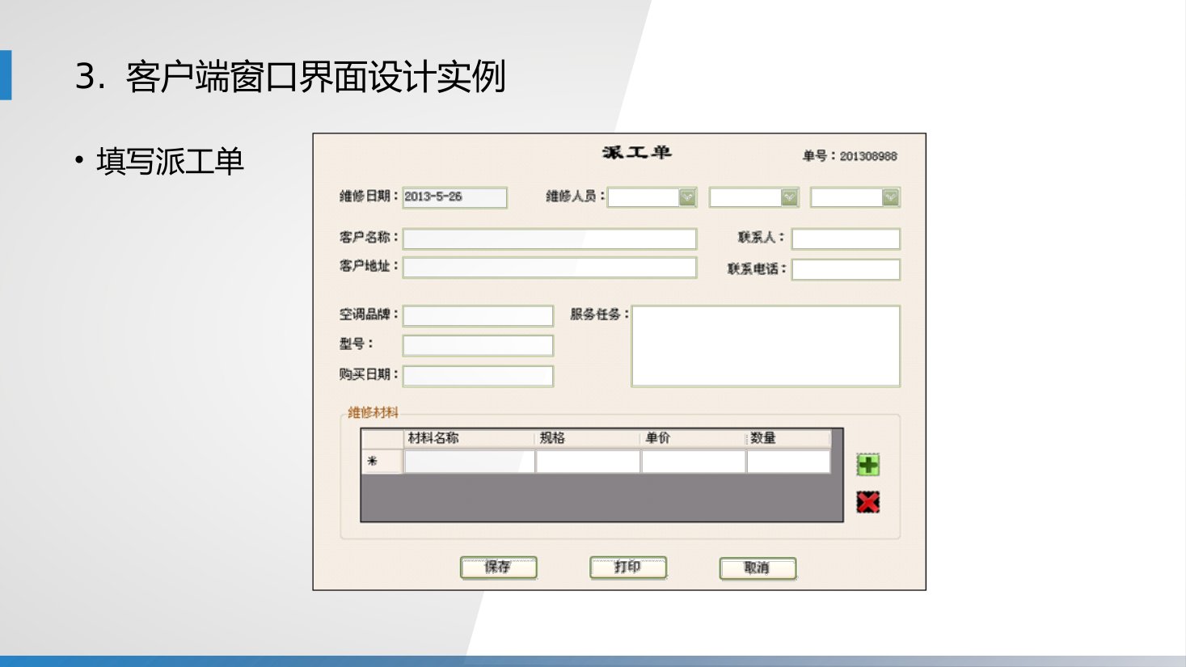1186x667 pixels.
Task: Click the 购买日期 input field
Action: pyautogui.click(x=478, y=376)
